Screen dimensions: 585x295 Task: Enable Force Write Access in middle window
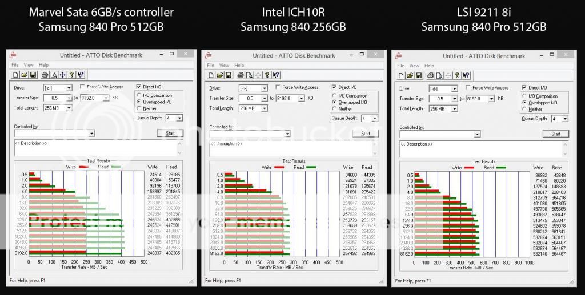(x=278, y=87)
